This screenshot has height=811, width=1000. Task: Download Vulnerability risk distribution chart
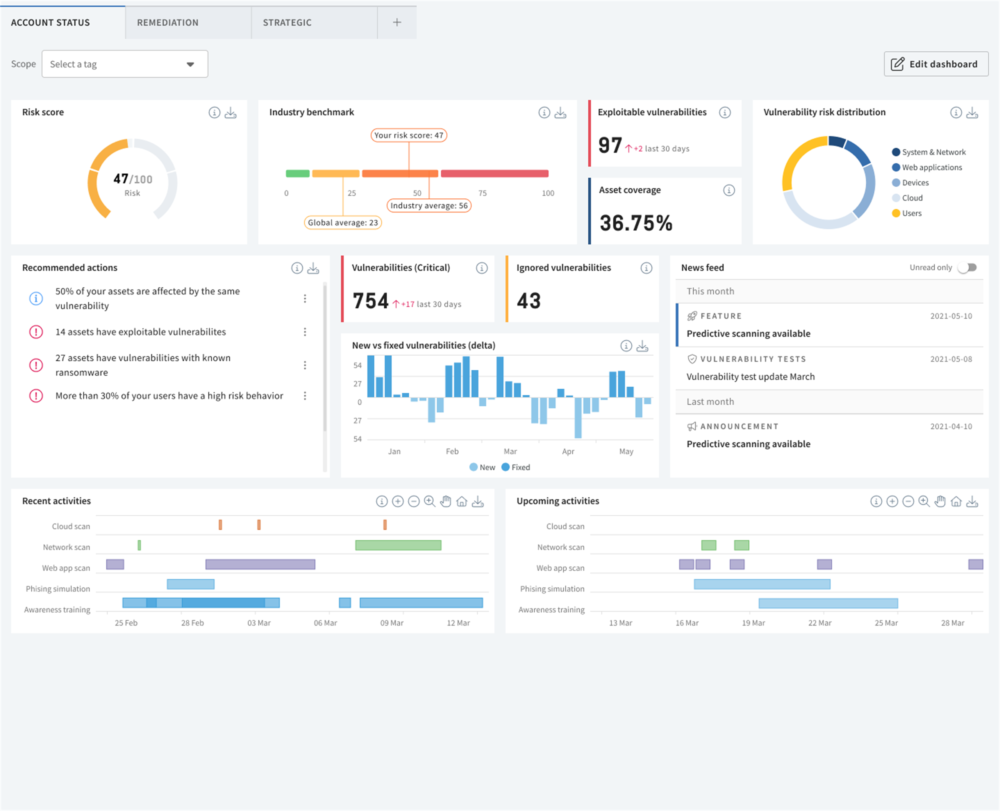[972, 112]
